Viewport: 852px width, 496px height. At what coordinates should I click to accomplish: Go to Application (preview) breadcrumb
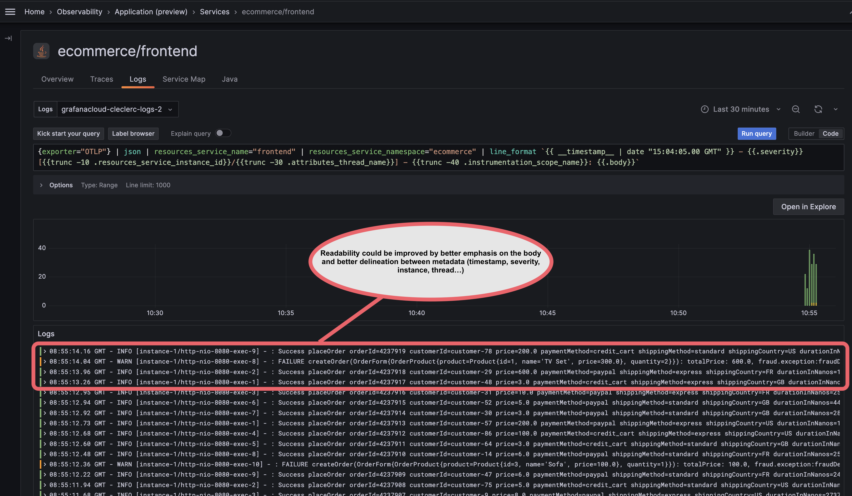(x=151, y=12)
